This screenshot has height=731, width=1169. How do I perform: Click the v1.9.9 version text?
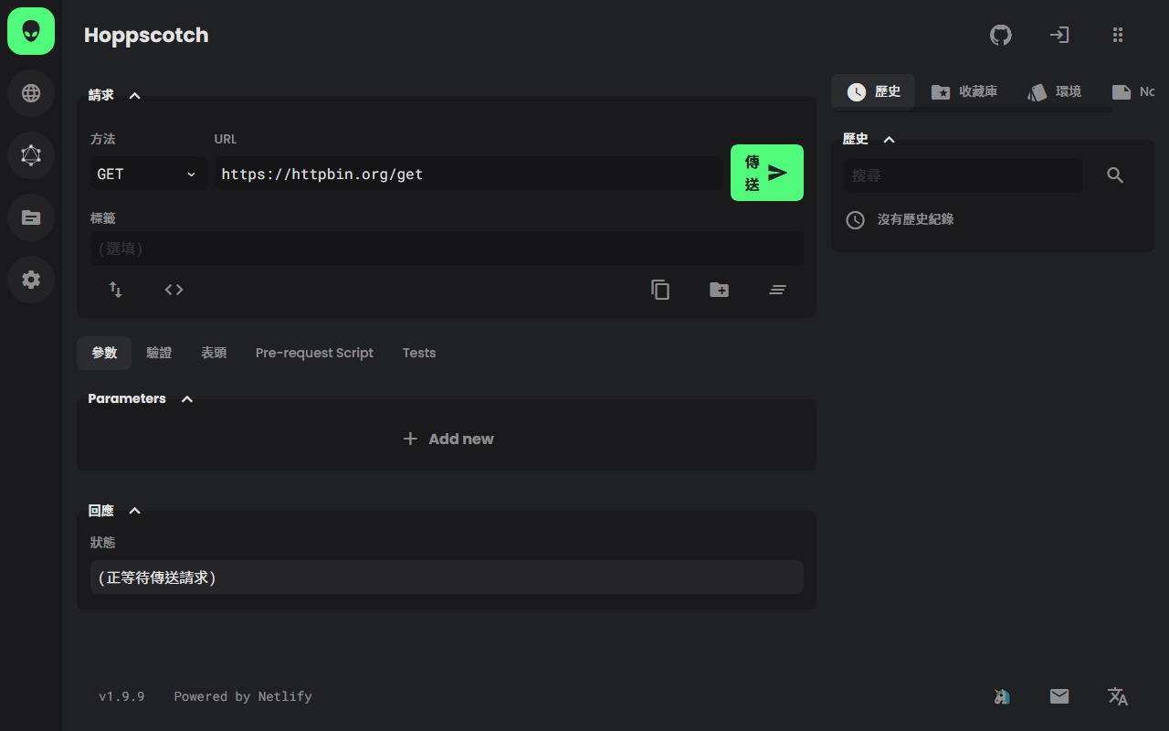(121, 696)
